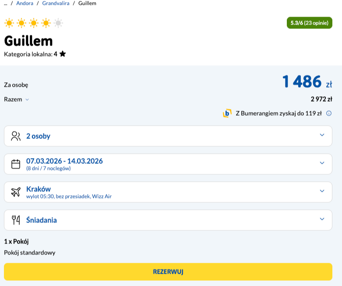
Task: Go to Grandvalira breadcrumb
Action: 56,3
